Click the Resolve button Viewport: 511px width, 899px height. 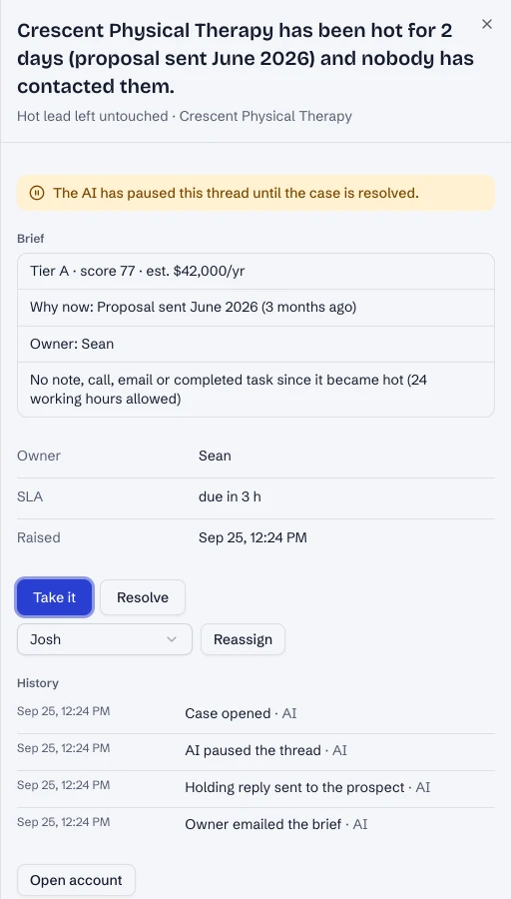[x=143, y=597]
